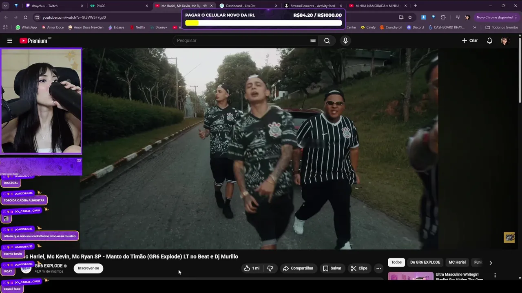The image size is (522, 293).
Task: View site information icon in address bar
Action: pos(37,17)
